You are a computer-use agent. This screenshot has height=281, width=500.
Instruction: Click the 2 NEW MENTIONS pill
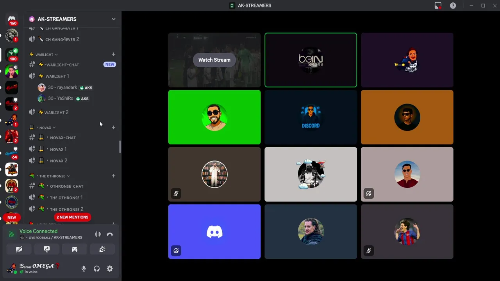coord(73,217)
